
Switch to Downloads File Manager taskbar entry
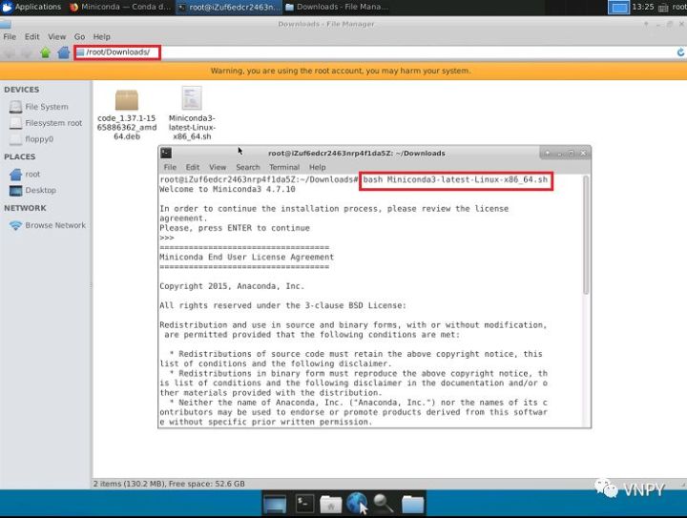(x=337, y=7)
